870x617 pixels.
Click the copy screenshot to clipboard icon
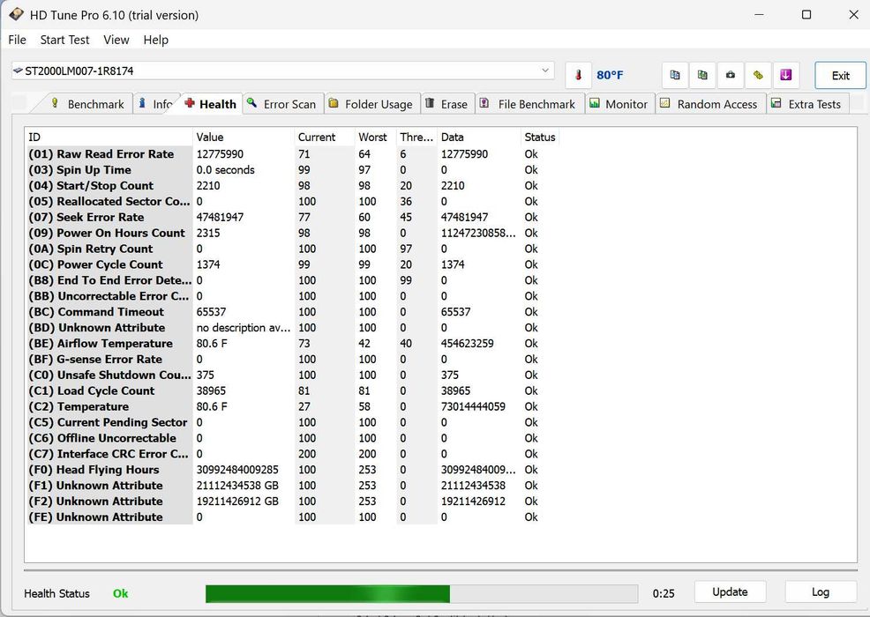click(x=702, y=75)
